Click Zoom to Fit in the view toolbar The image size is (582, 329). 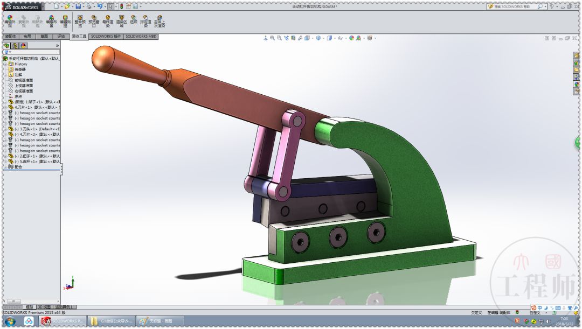click(x=272, y=38)
